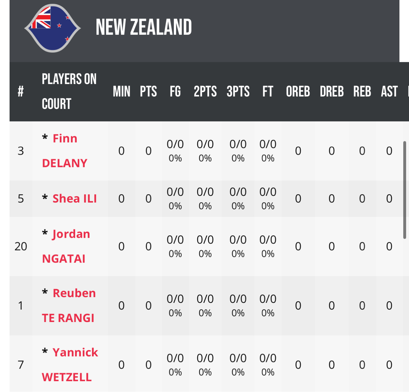Select Jordan Ngatai's name link
The image size is (409, 392).
66,246
